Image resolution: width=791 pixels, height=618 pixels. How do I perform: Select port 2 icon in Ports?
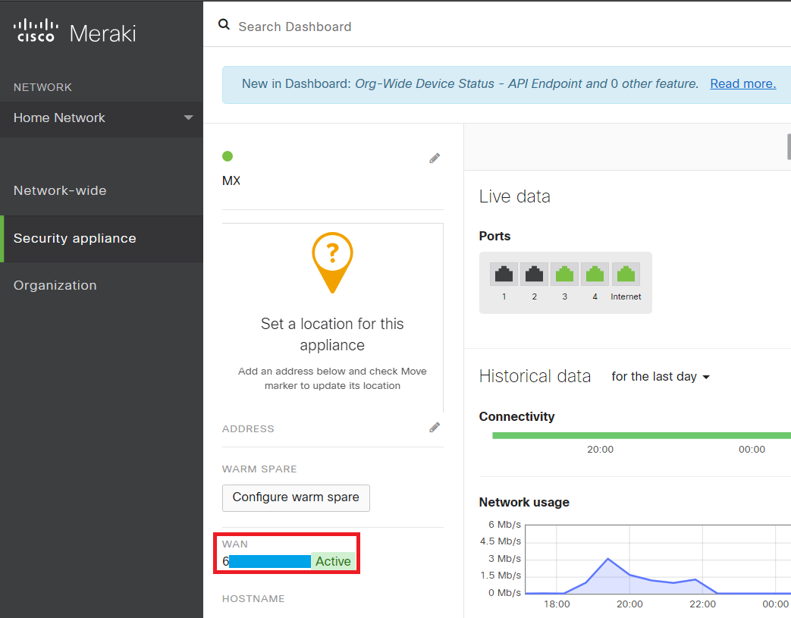(534, 274)
